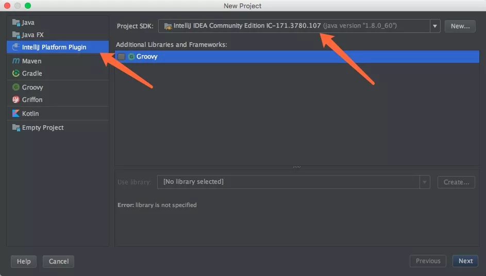Choose Maven project type
The width and height of the screenshot is (486, 276).
pyautogui.click(x=31, y=61)
